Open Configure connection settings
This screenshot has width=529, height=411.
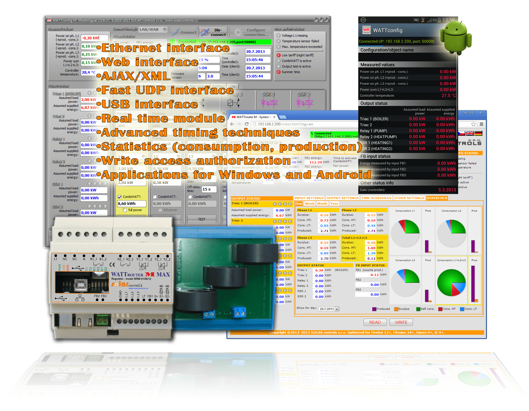pyautogui.click(x=251, y=32)
